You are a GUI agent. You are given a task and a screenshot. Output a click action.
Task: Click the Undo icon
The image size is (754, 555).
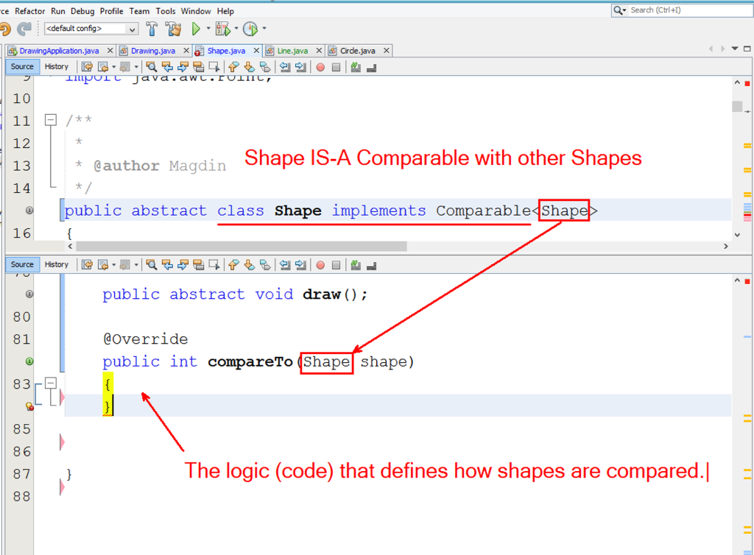7,29
